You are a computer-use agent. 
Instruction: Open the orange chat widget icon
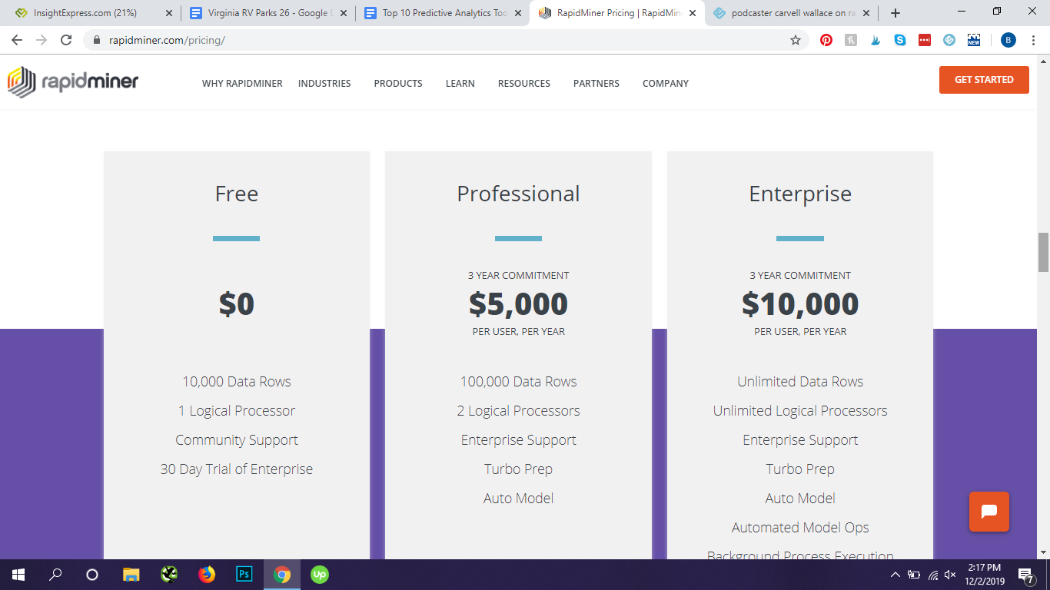tap(989, 512)
